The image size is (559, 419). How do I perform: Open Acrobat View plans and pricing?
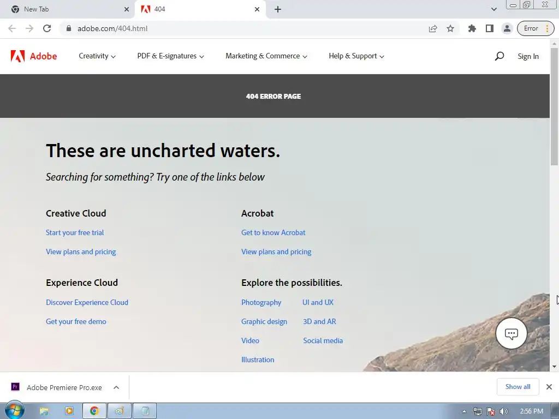tap(276, 252)
